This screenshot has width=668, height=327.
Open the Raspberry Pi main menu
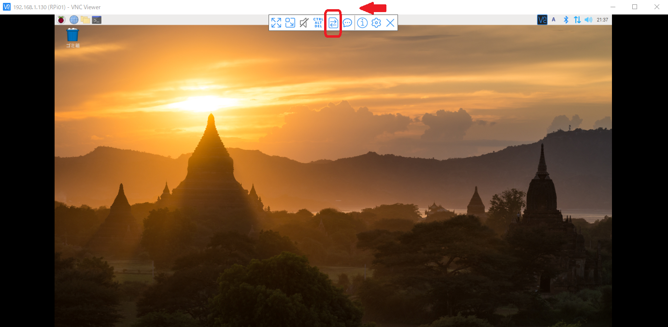pos(61,20)
